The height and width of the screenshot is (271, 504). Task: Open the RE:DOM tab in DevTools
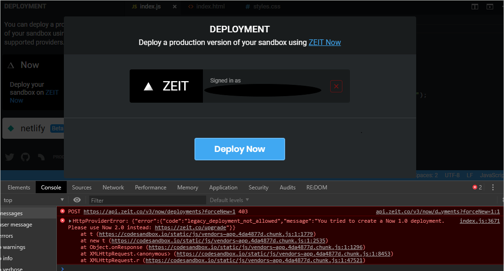tap(317, 187)
